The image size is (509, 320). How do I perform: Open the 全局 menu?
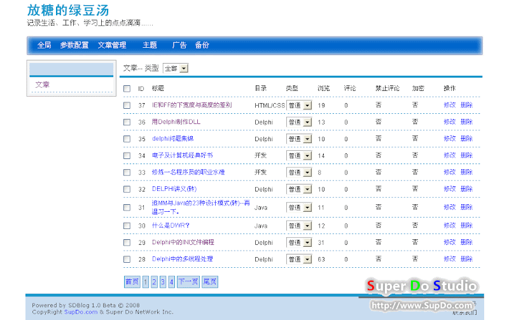tap(44, 45)
